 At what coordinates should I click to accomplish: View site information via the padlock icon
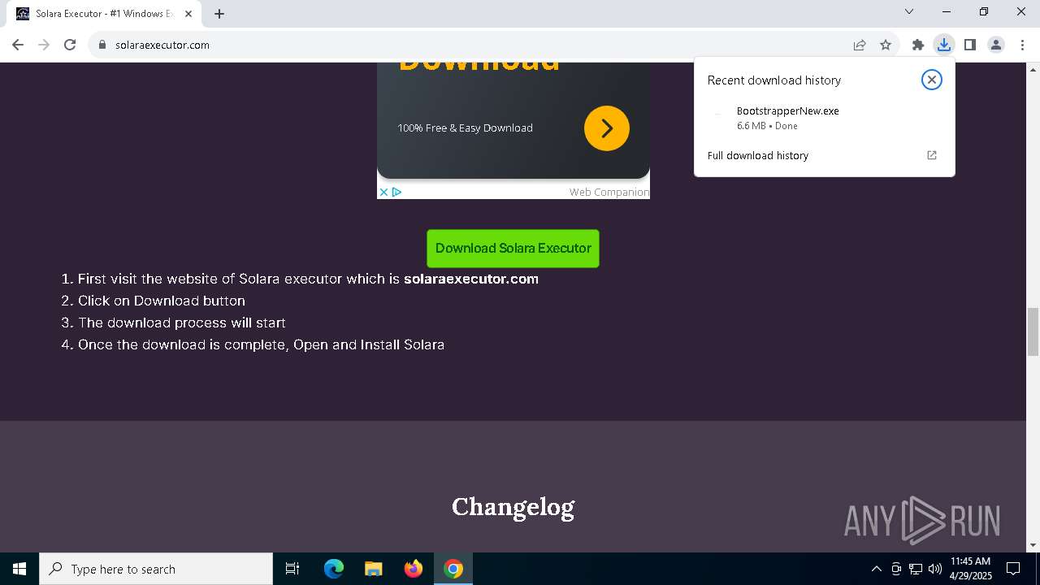tap(102, 45)
